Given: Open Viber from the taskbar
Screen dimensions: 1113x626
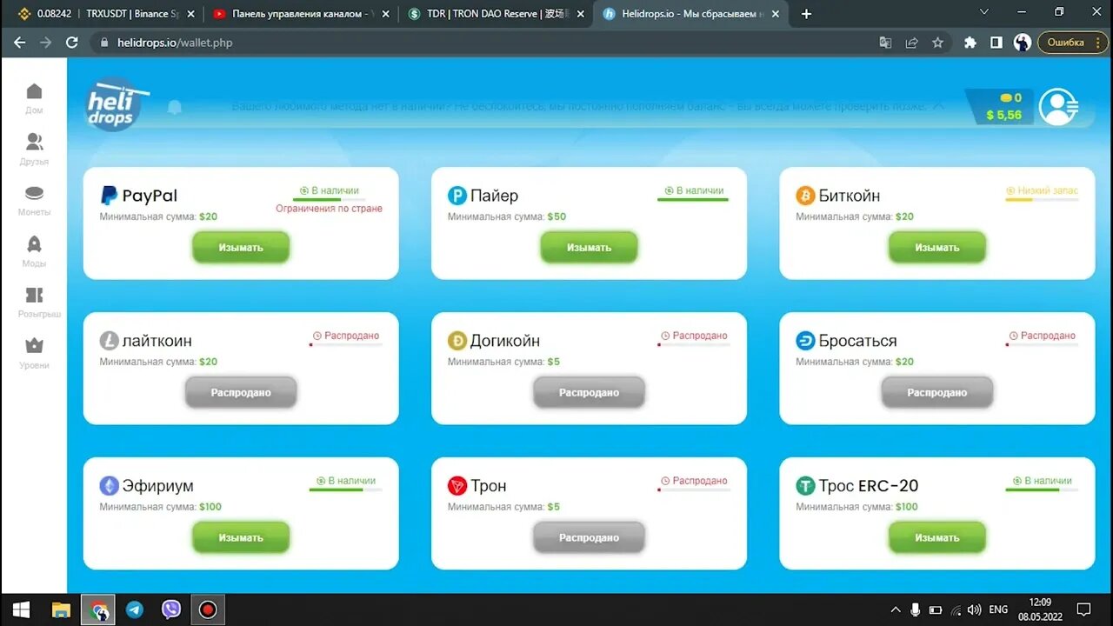Looking at the screenshot, I should (171, 609).
